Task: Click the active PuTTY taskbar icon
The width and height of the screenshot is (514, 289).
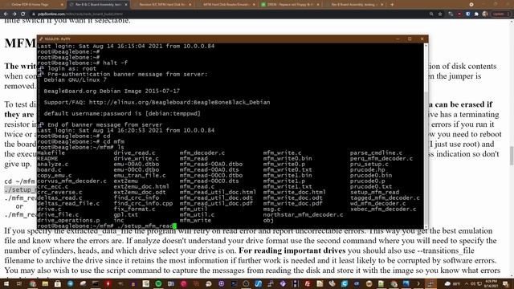Action: pos(430,283)
